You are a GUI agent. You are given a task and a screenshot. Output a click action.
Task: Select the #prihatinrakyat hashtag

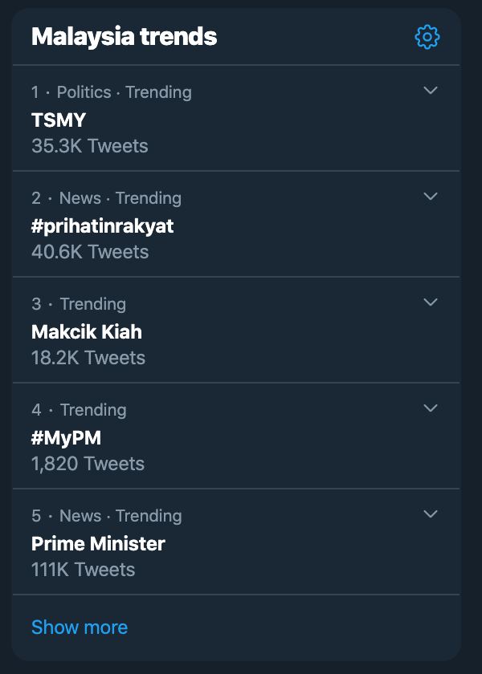click(x=100, y=225)
